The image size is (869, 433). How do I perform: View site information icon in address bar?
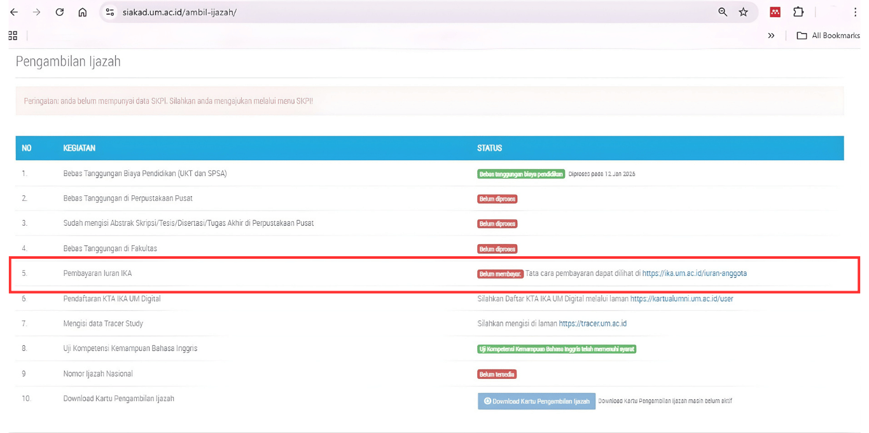(110, 12)
